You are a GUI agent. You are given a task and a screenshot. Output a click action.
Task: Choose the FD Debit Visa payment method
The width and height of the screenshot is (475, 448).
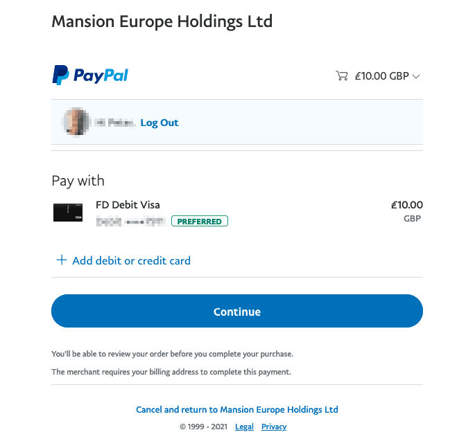click(x=128, y=205)
